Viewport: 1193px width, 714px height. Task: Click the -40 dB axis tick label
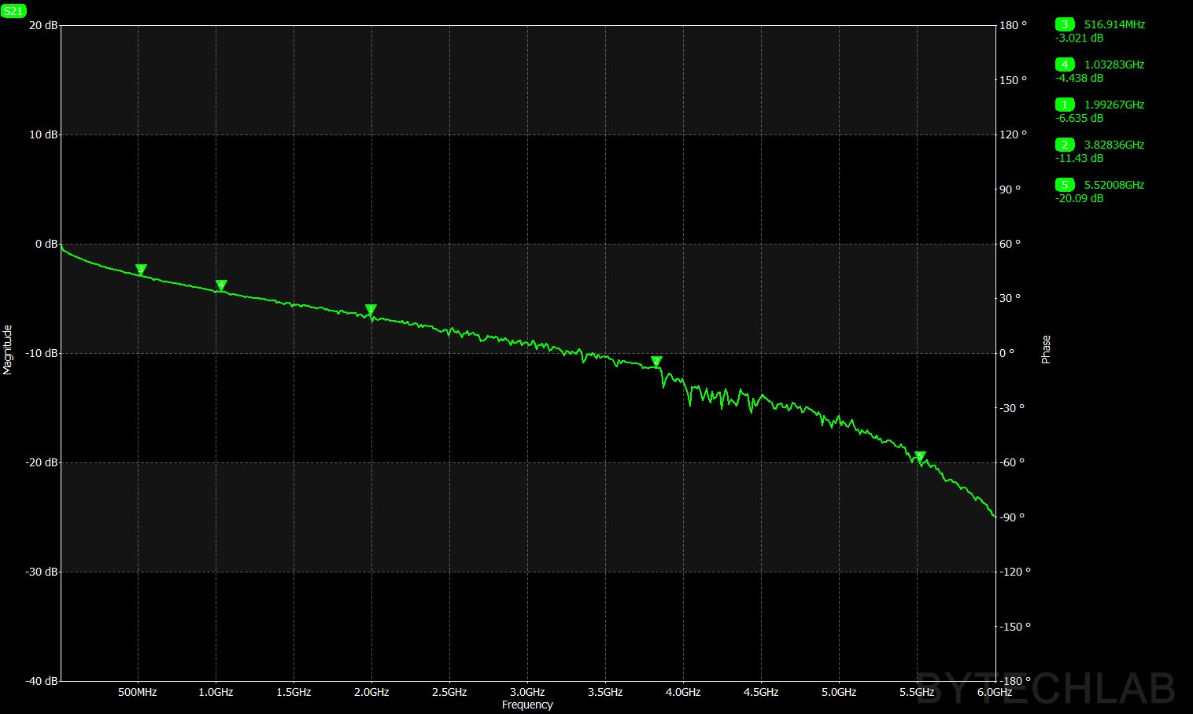41,681
